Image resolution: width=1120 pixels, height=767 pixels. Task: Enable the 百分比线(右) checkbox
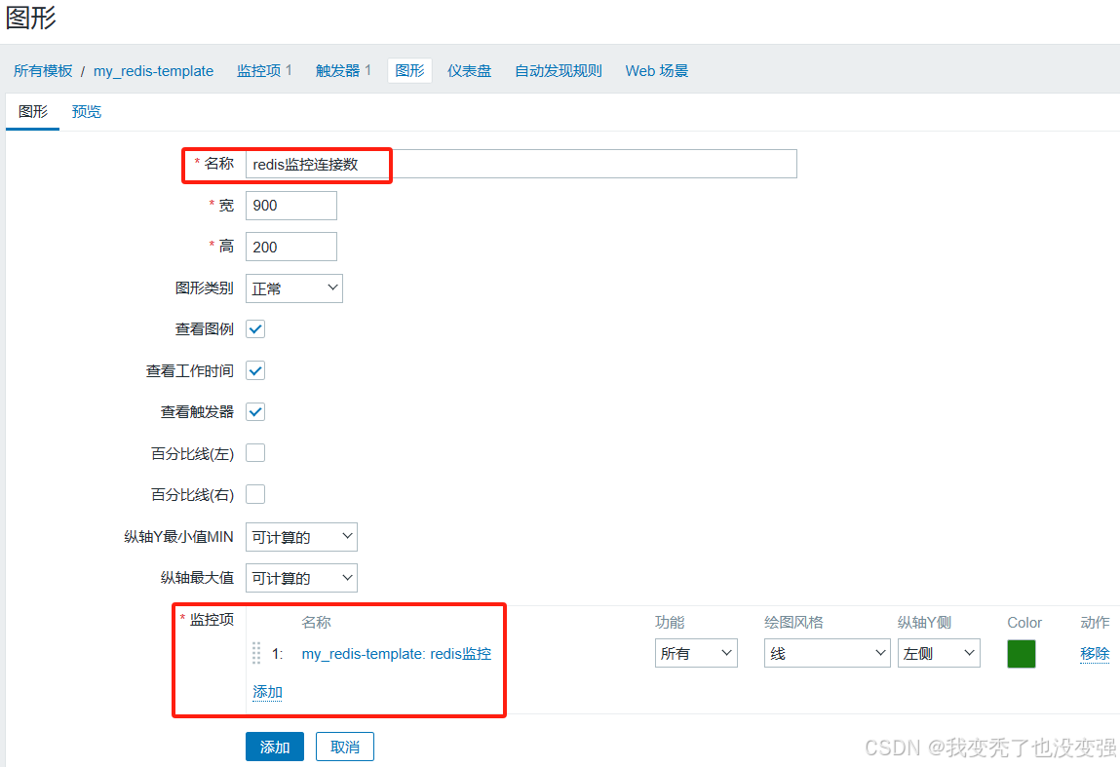click(255, 494)
